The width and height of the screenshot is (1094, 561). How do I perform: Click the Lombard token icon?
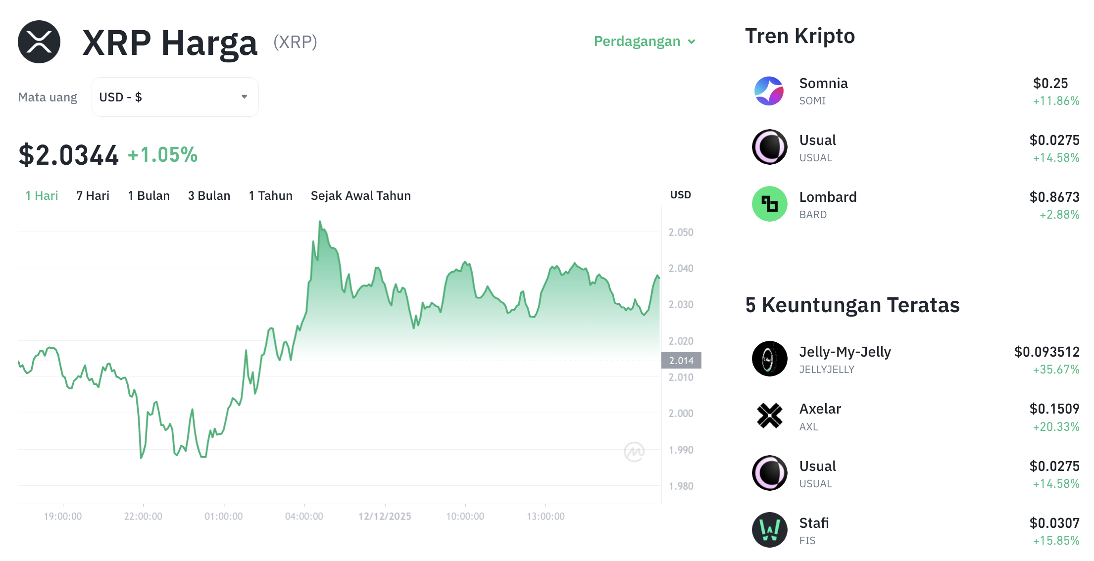pyautogui.click(x=769, y=203)
